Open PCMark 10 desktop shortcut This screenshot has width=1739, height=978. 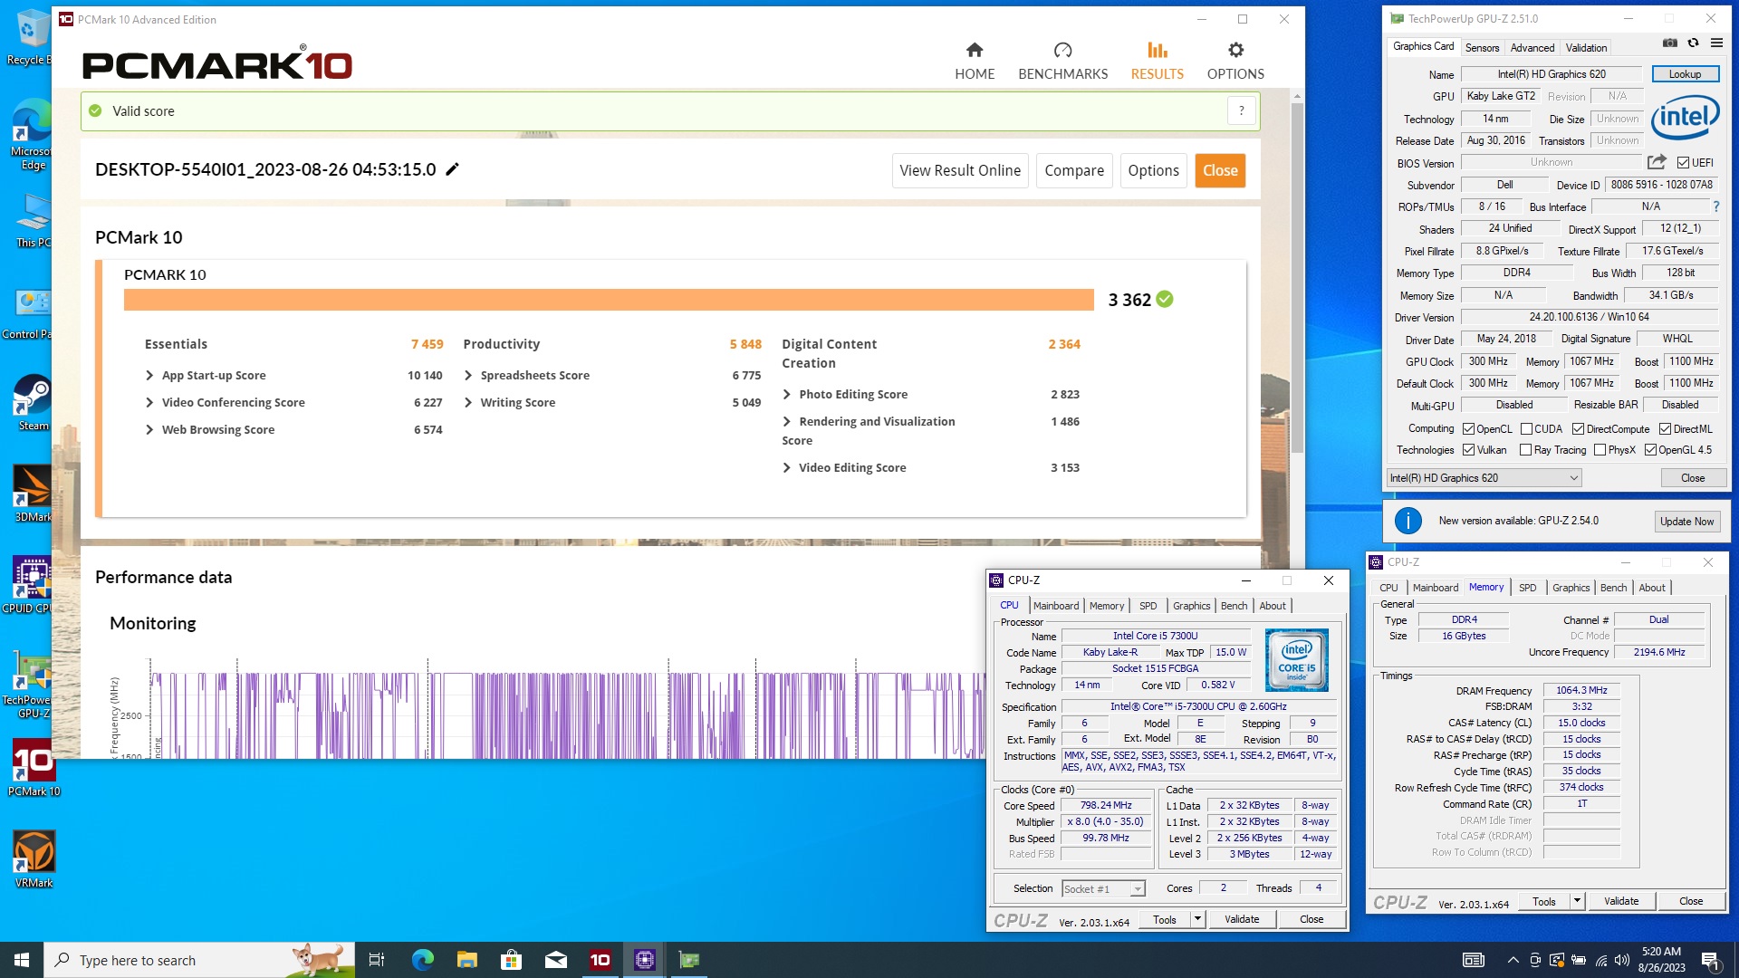coord(34,768)
